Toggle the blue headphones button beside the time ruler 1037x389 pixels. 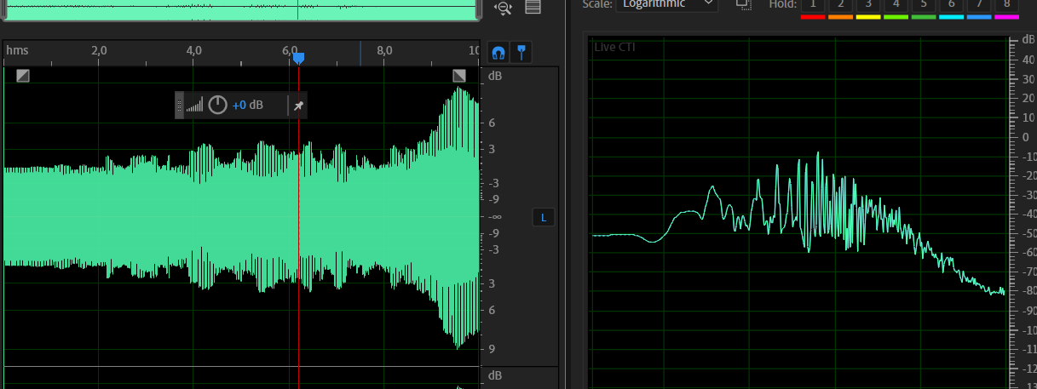click(498, 53)
